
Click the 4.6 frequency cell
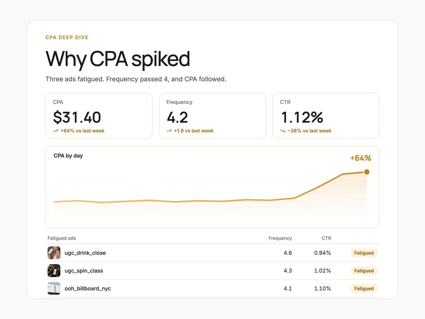[x=288, y=253]
